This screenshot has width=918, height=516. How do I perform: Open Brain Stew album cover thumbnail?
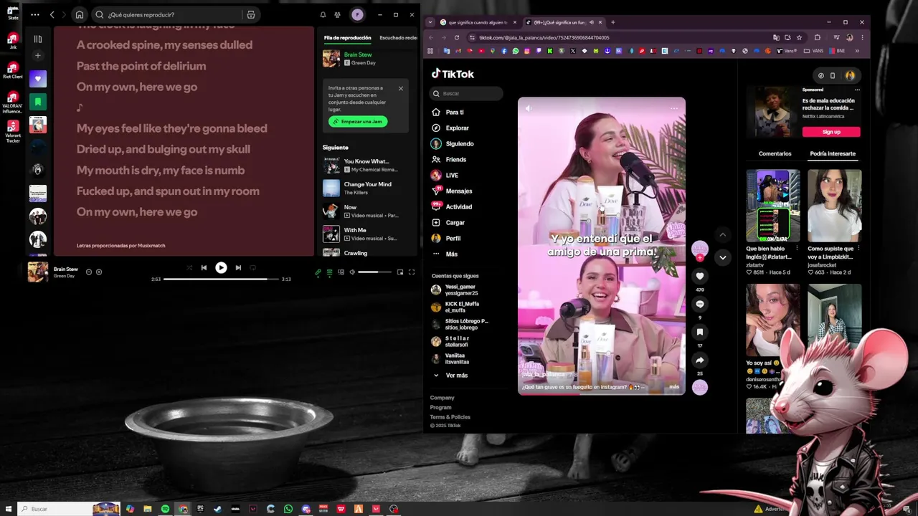click(38, 272)
